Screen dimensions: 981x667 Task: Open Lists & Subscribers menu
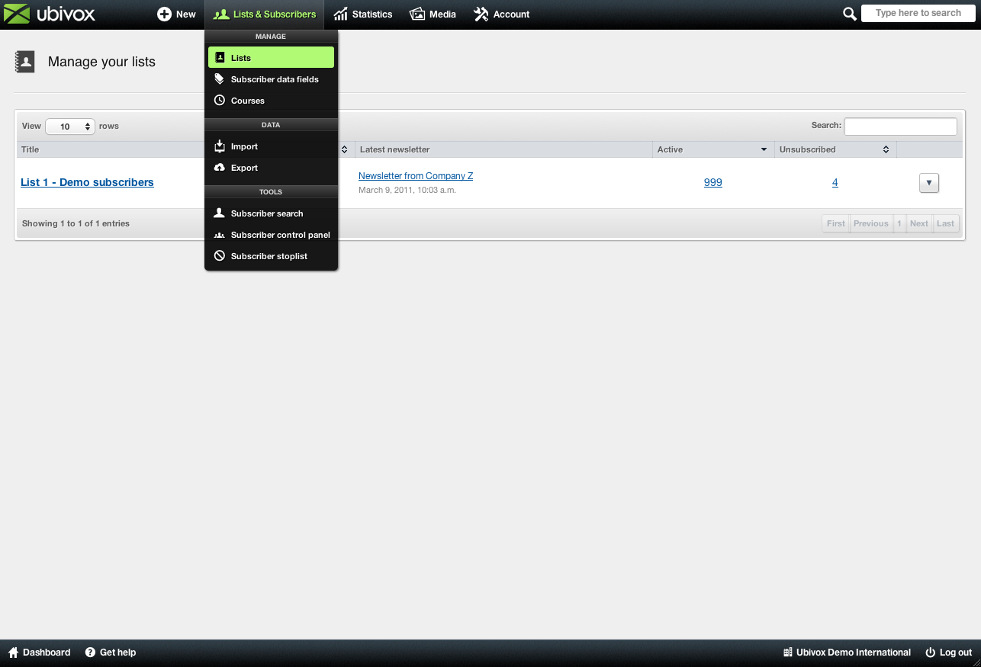click(264, 14)
